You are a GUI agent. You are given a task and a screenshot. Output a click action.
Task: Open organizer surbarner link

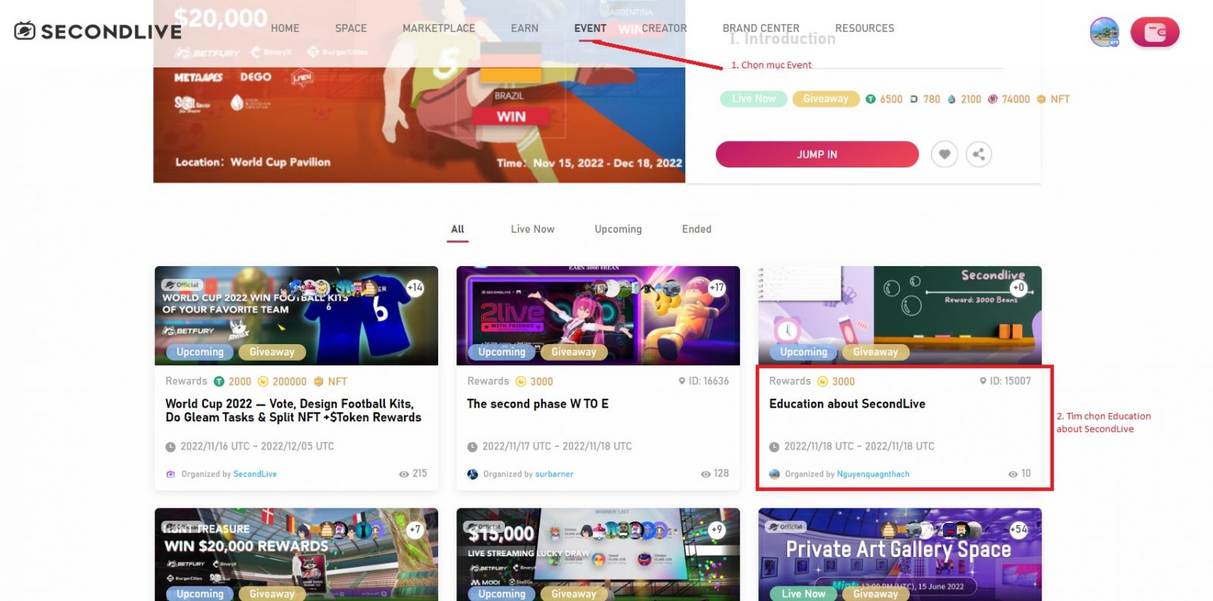(x=554, y=474)
